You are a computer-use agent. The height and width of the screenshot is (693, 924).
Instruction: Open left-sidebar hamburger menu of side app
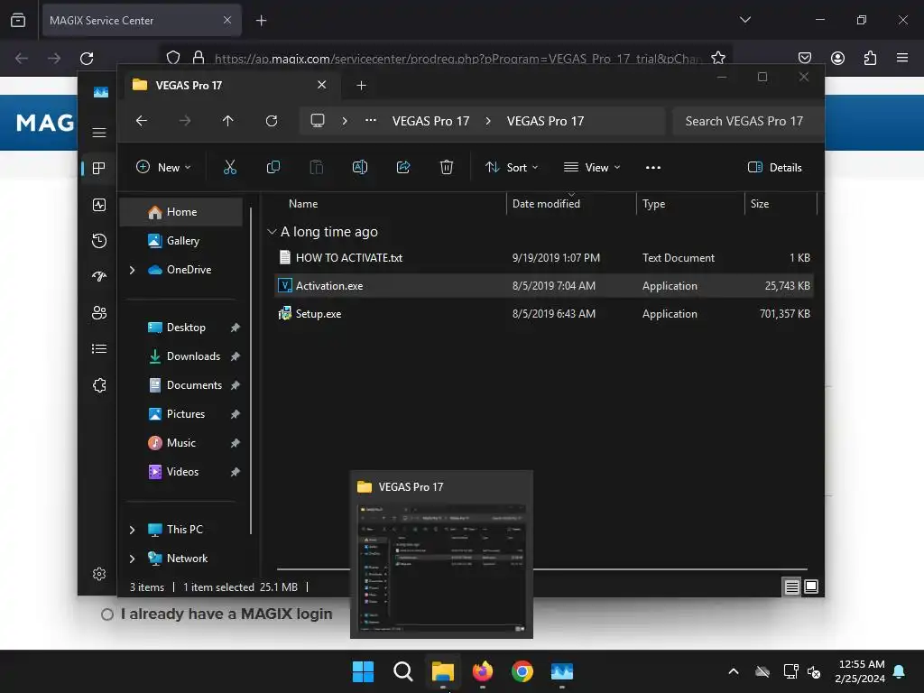coord(99,133)
